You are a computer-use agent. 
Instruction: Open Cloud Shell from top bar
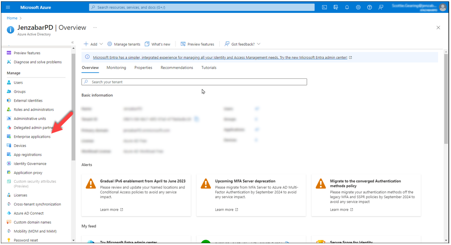325,8
